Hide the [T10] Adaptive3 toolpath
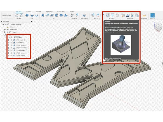This screenshot has height=122, width=163. (12, 40)
